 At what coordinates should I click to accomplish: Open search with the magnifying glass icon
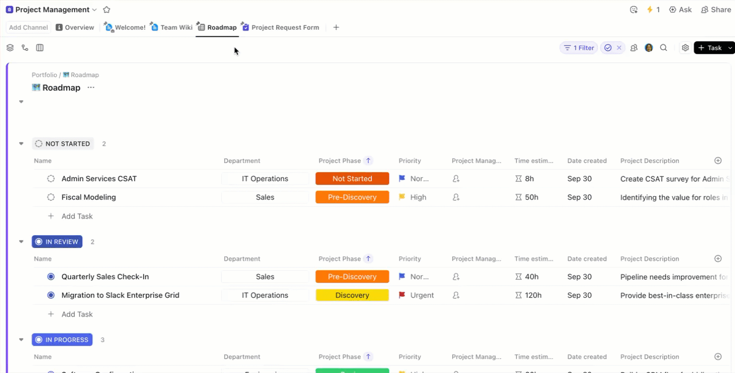(x=663, y=47)
